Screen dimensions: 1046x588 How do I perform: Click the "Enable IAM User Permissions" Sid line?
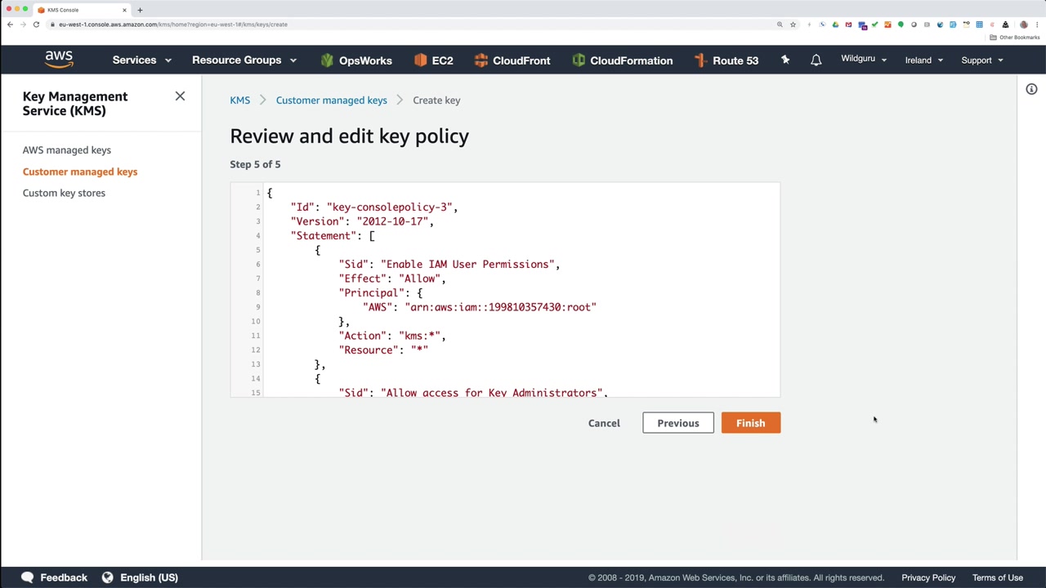(449, 265)
